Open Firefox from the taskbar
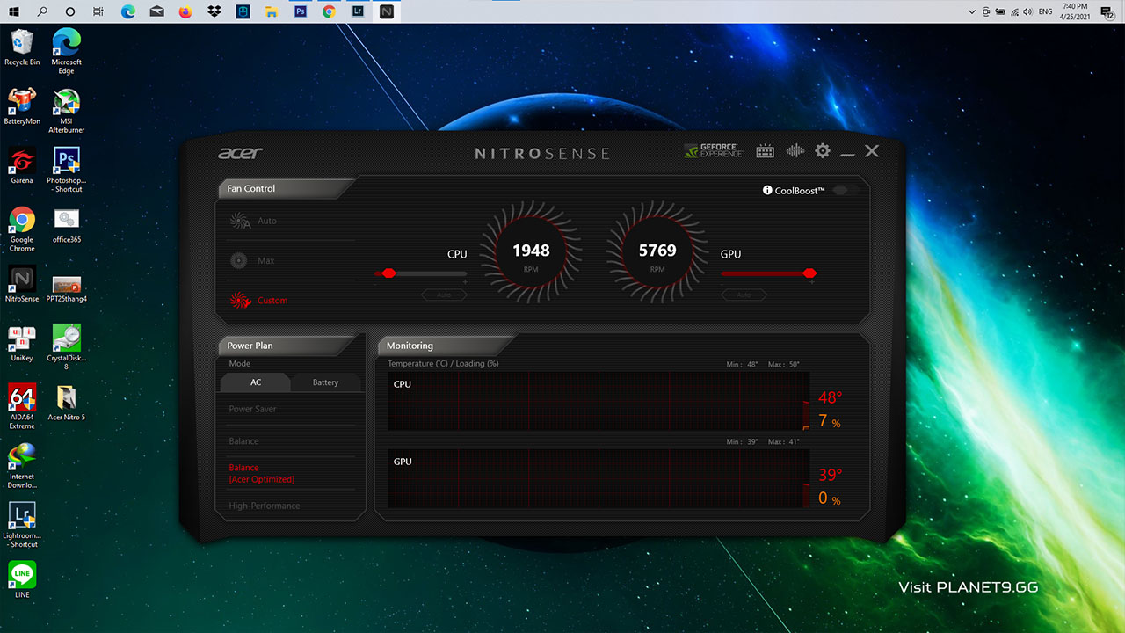The height and width of the screenshot is (633, 1125). (x=185, y=11)
